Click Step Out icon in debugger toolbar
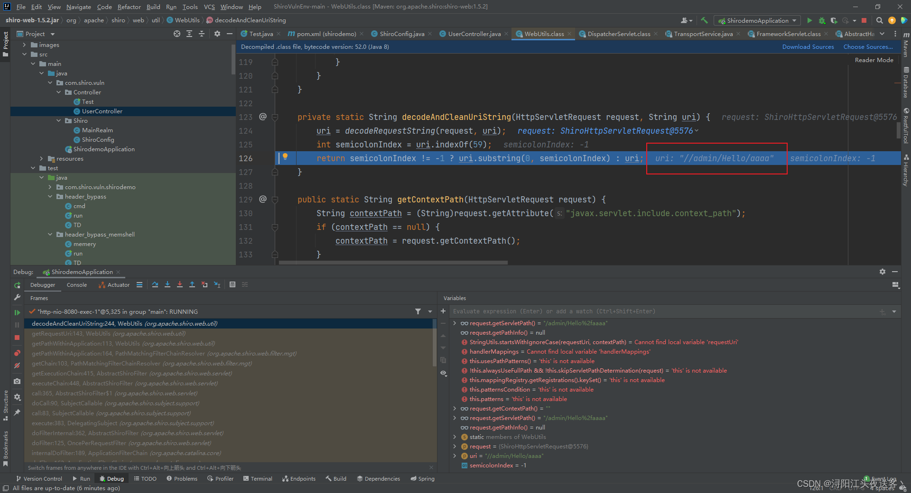Image resolution: width=911 pixels, height=493 pixels. (x=192, y=284)
